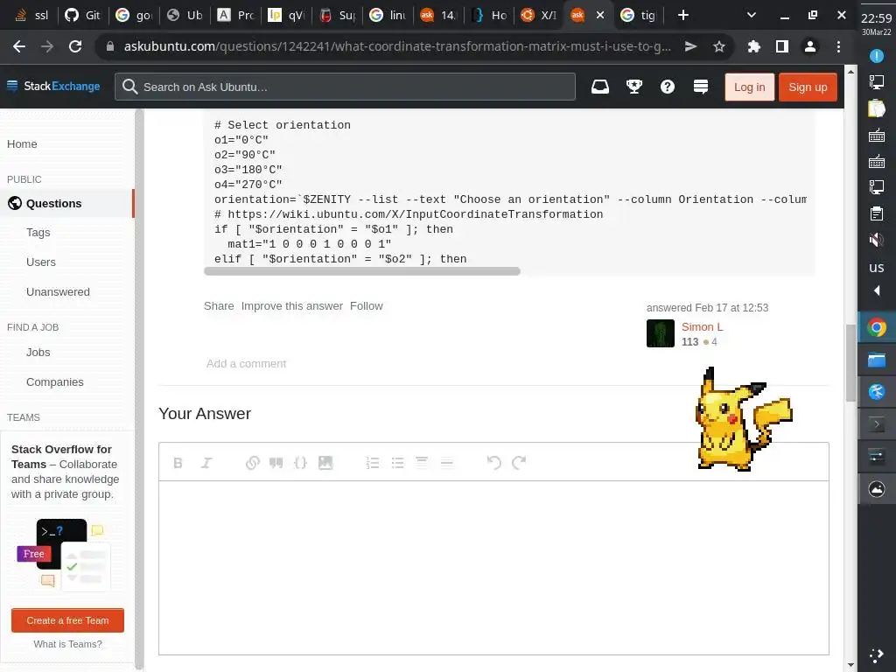Go to Home in the sidebar
This screenshot has height=672, width=896.
point(22,144)
